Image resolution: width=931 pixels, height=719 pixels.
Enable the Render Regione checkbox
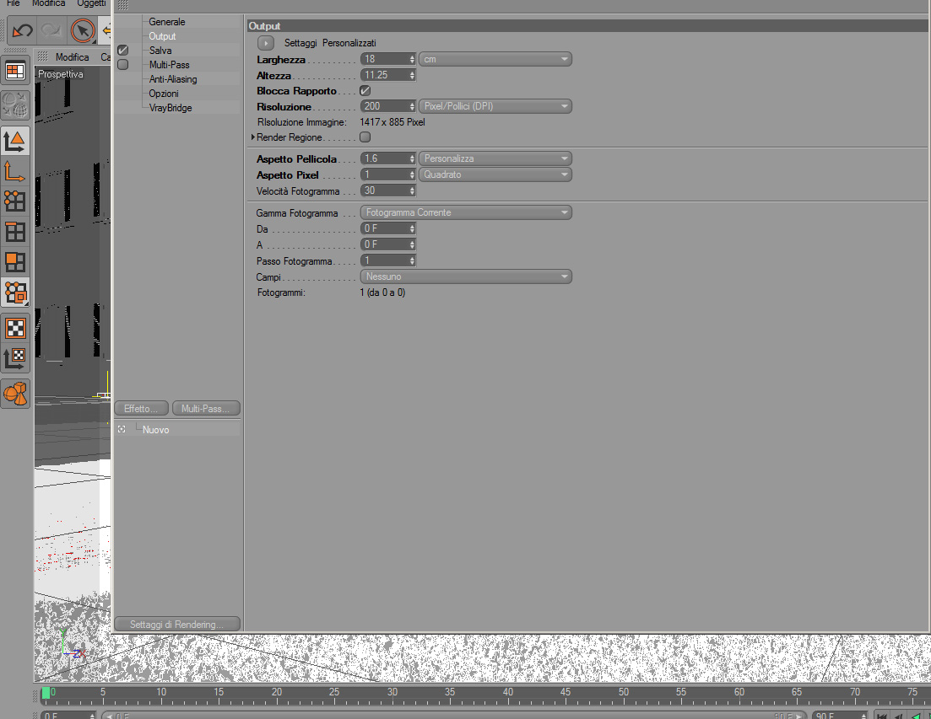click(365, 137)
